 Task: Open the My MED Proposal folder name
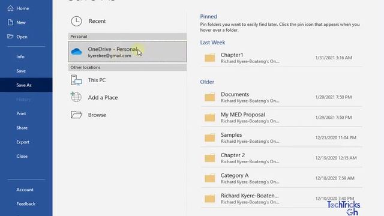click(242, 115)
